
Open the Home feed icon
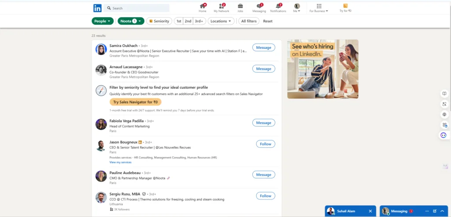point(203,6)
